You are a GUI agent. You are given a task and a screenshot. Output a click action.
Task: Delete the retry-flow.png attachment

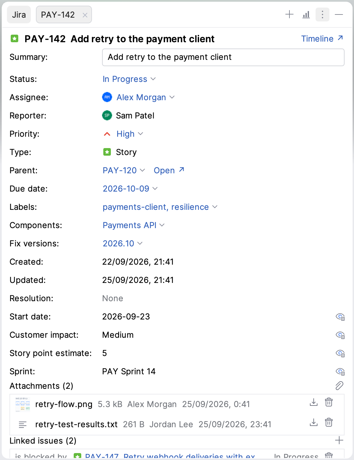(329, 402)
